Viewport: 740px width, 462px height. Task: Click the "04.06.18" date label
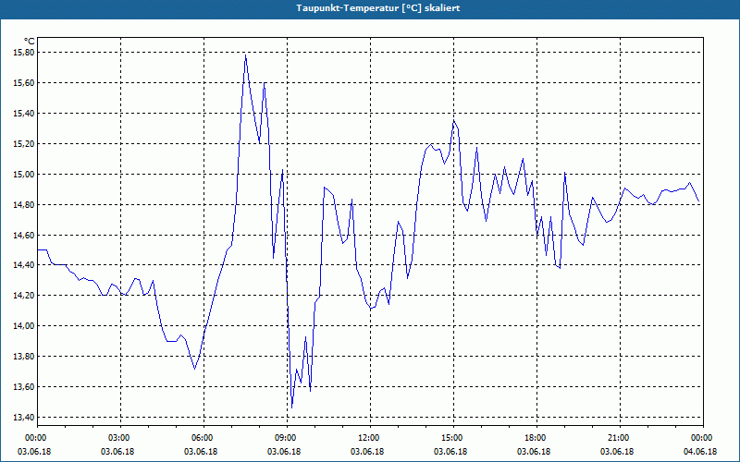(x=700, y=452)
